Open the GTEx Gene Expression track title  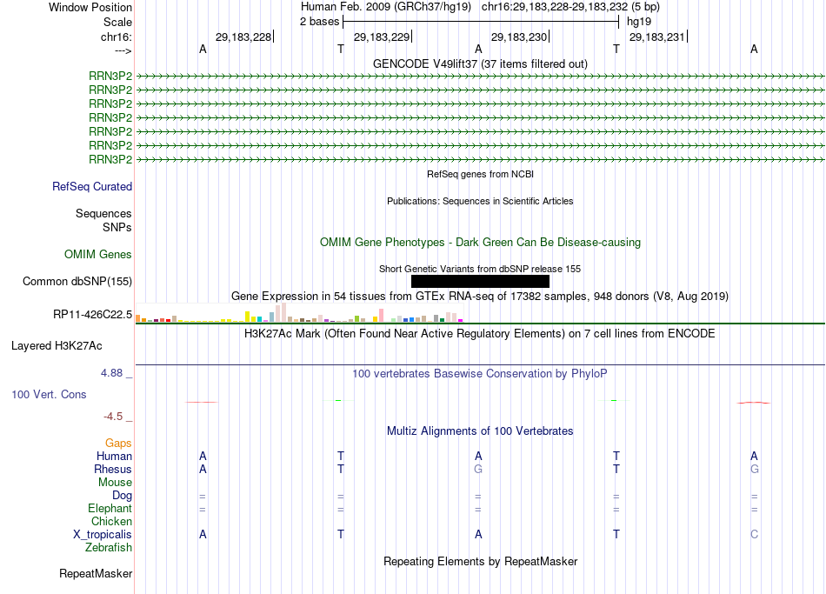pos(480,297)
